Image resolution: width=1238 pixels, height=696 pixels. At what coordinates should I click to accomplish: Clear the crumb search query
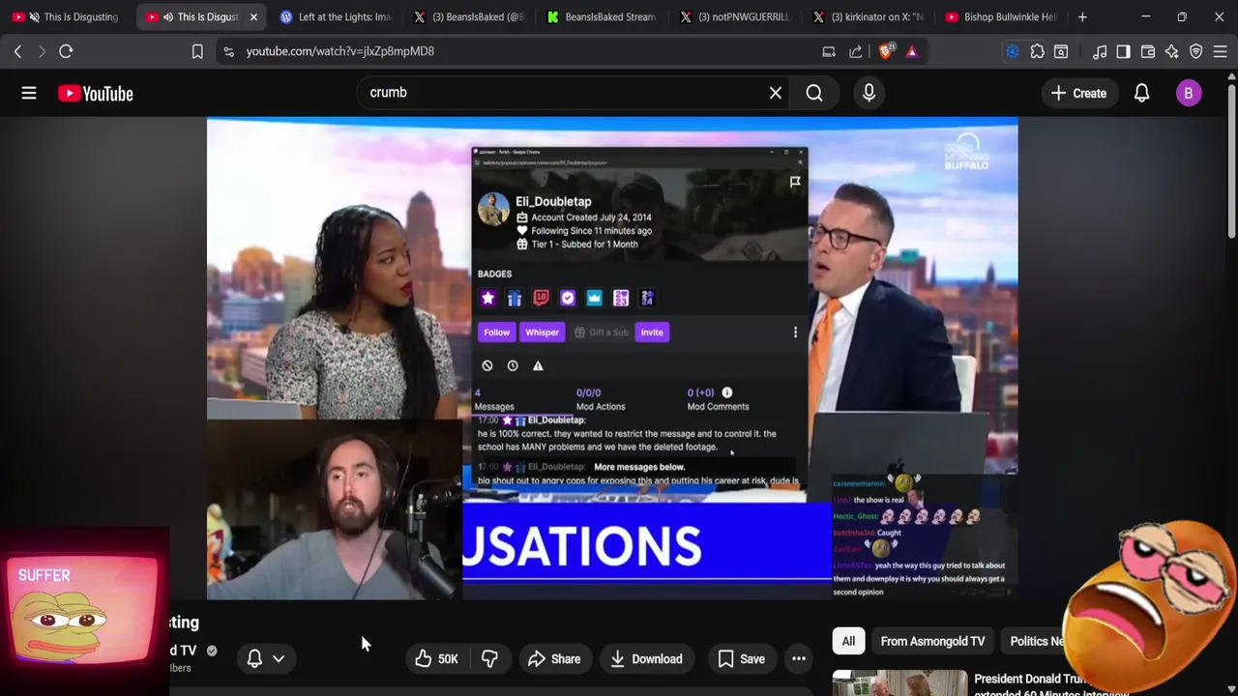pyautogui.click(x=776, y=93)
